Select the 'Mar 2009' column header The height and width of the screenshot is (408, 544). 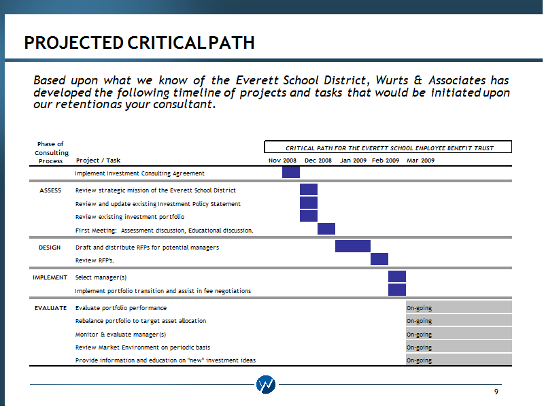[x=420, y=160]
